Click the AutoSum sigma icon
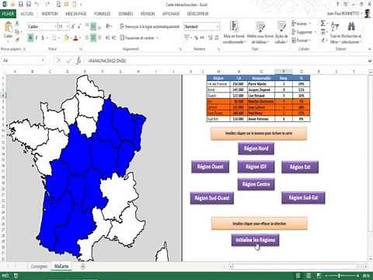 (x=322, y=24)
